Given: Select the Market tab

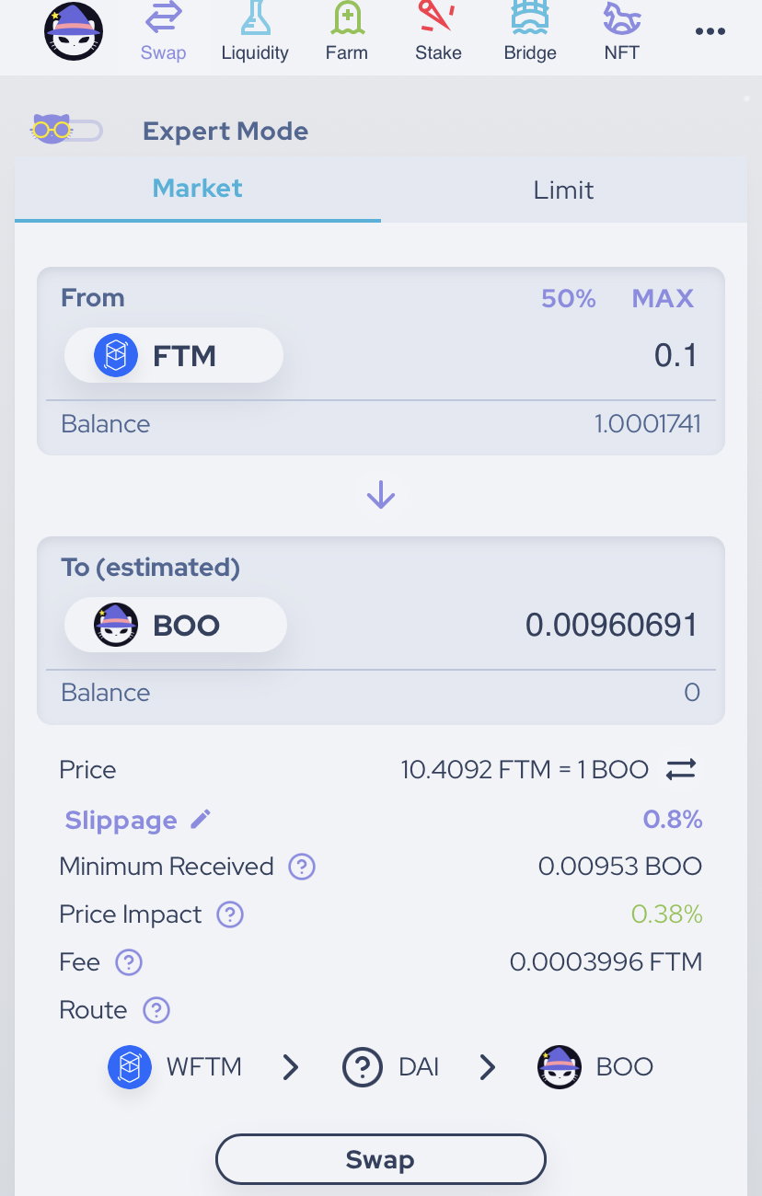Looking at the screenshot, I should (x=197, y=189).
